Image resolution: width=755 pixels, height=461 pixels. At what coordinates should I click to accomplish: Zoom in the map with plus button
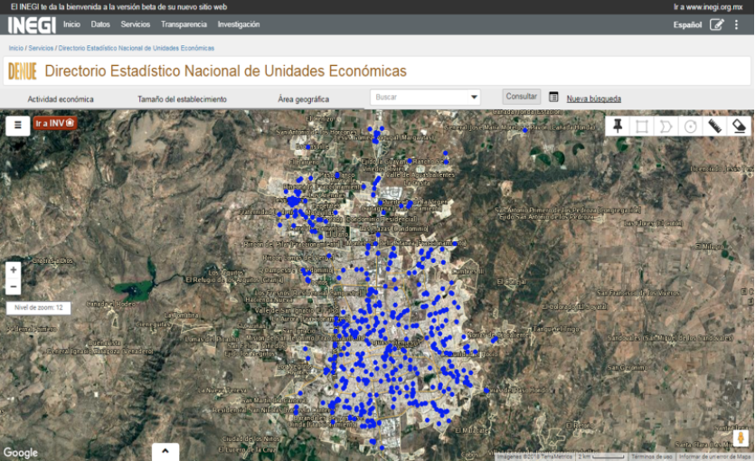tap(13, 269)
